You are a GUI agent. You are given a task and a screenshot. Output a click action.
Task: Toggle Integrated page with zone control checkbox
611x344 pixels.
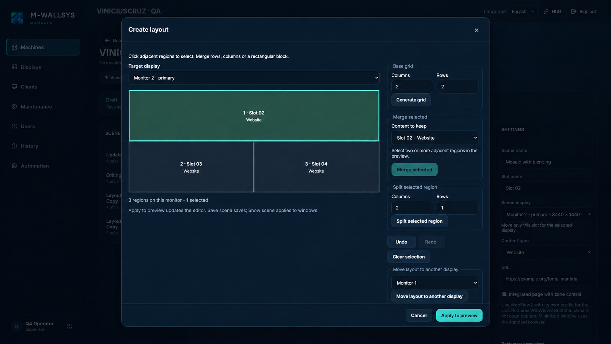coord(504,294)
